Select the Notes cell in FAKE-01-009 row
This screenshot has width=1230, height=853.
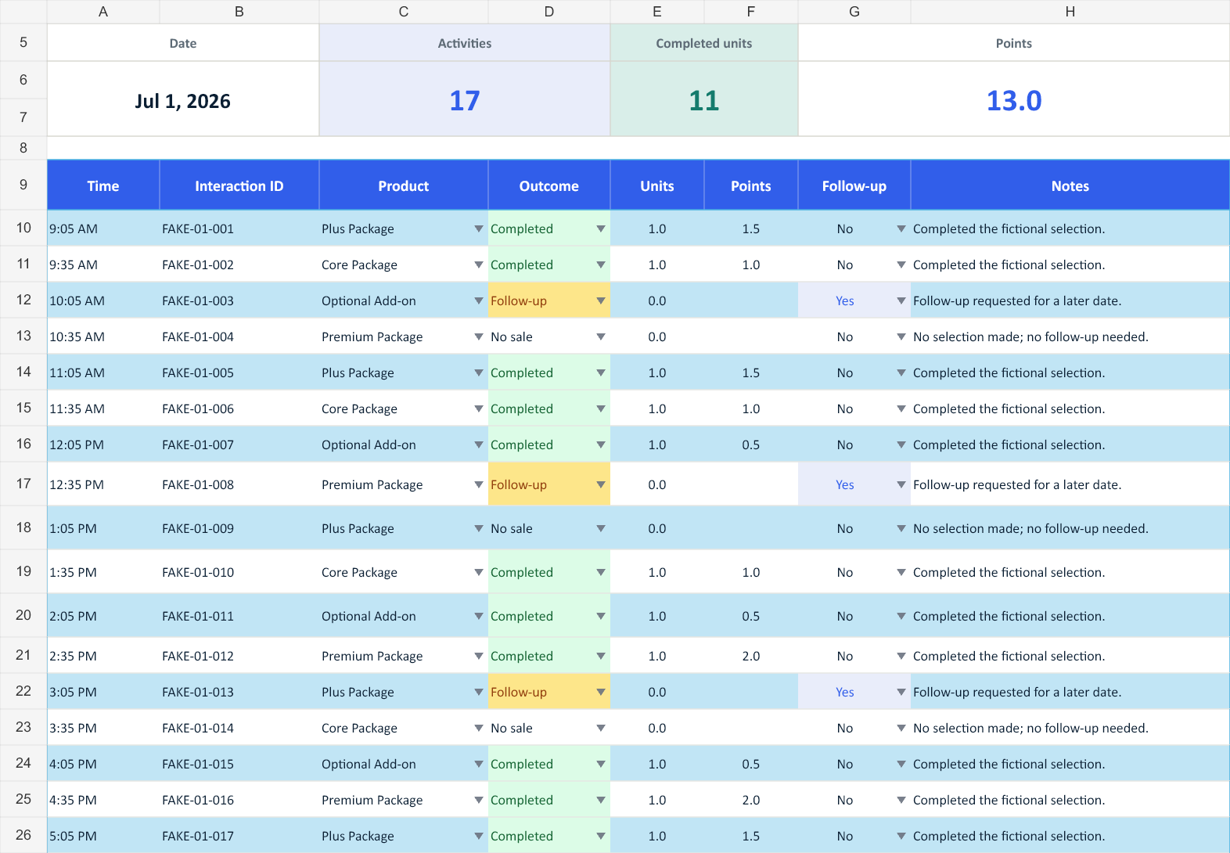(x=1070, y=528)
